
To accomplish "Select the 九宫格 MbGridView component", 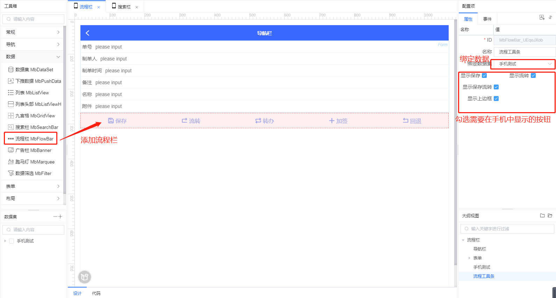I will pos(32,116).
